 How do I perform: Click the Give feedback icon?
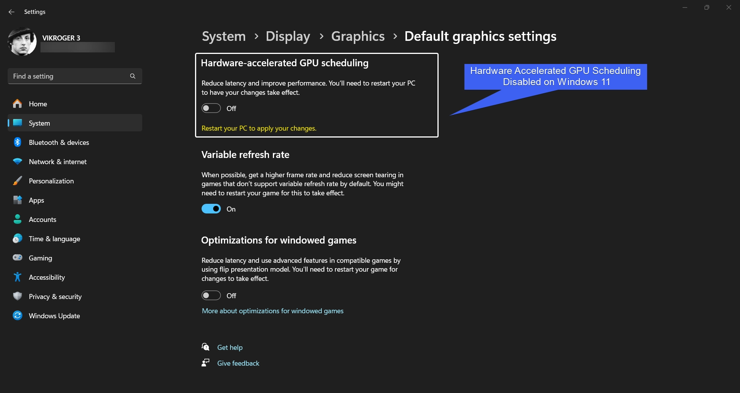point(205,363)
